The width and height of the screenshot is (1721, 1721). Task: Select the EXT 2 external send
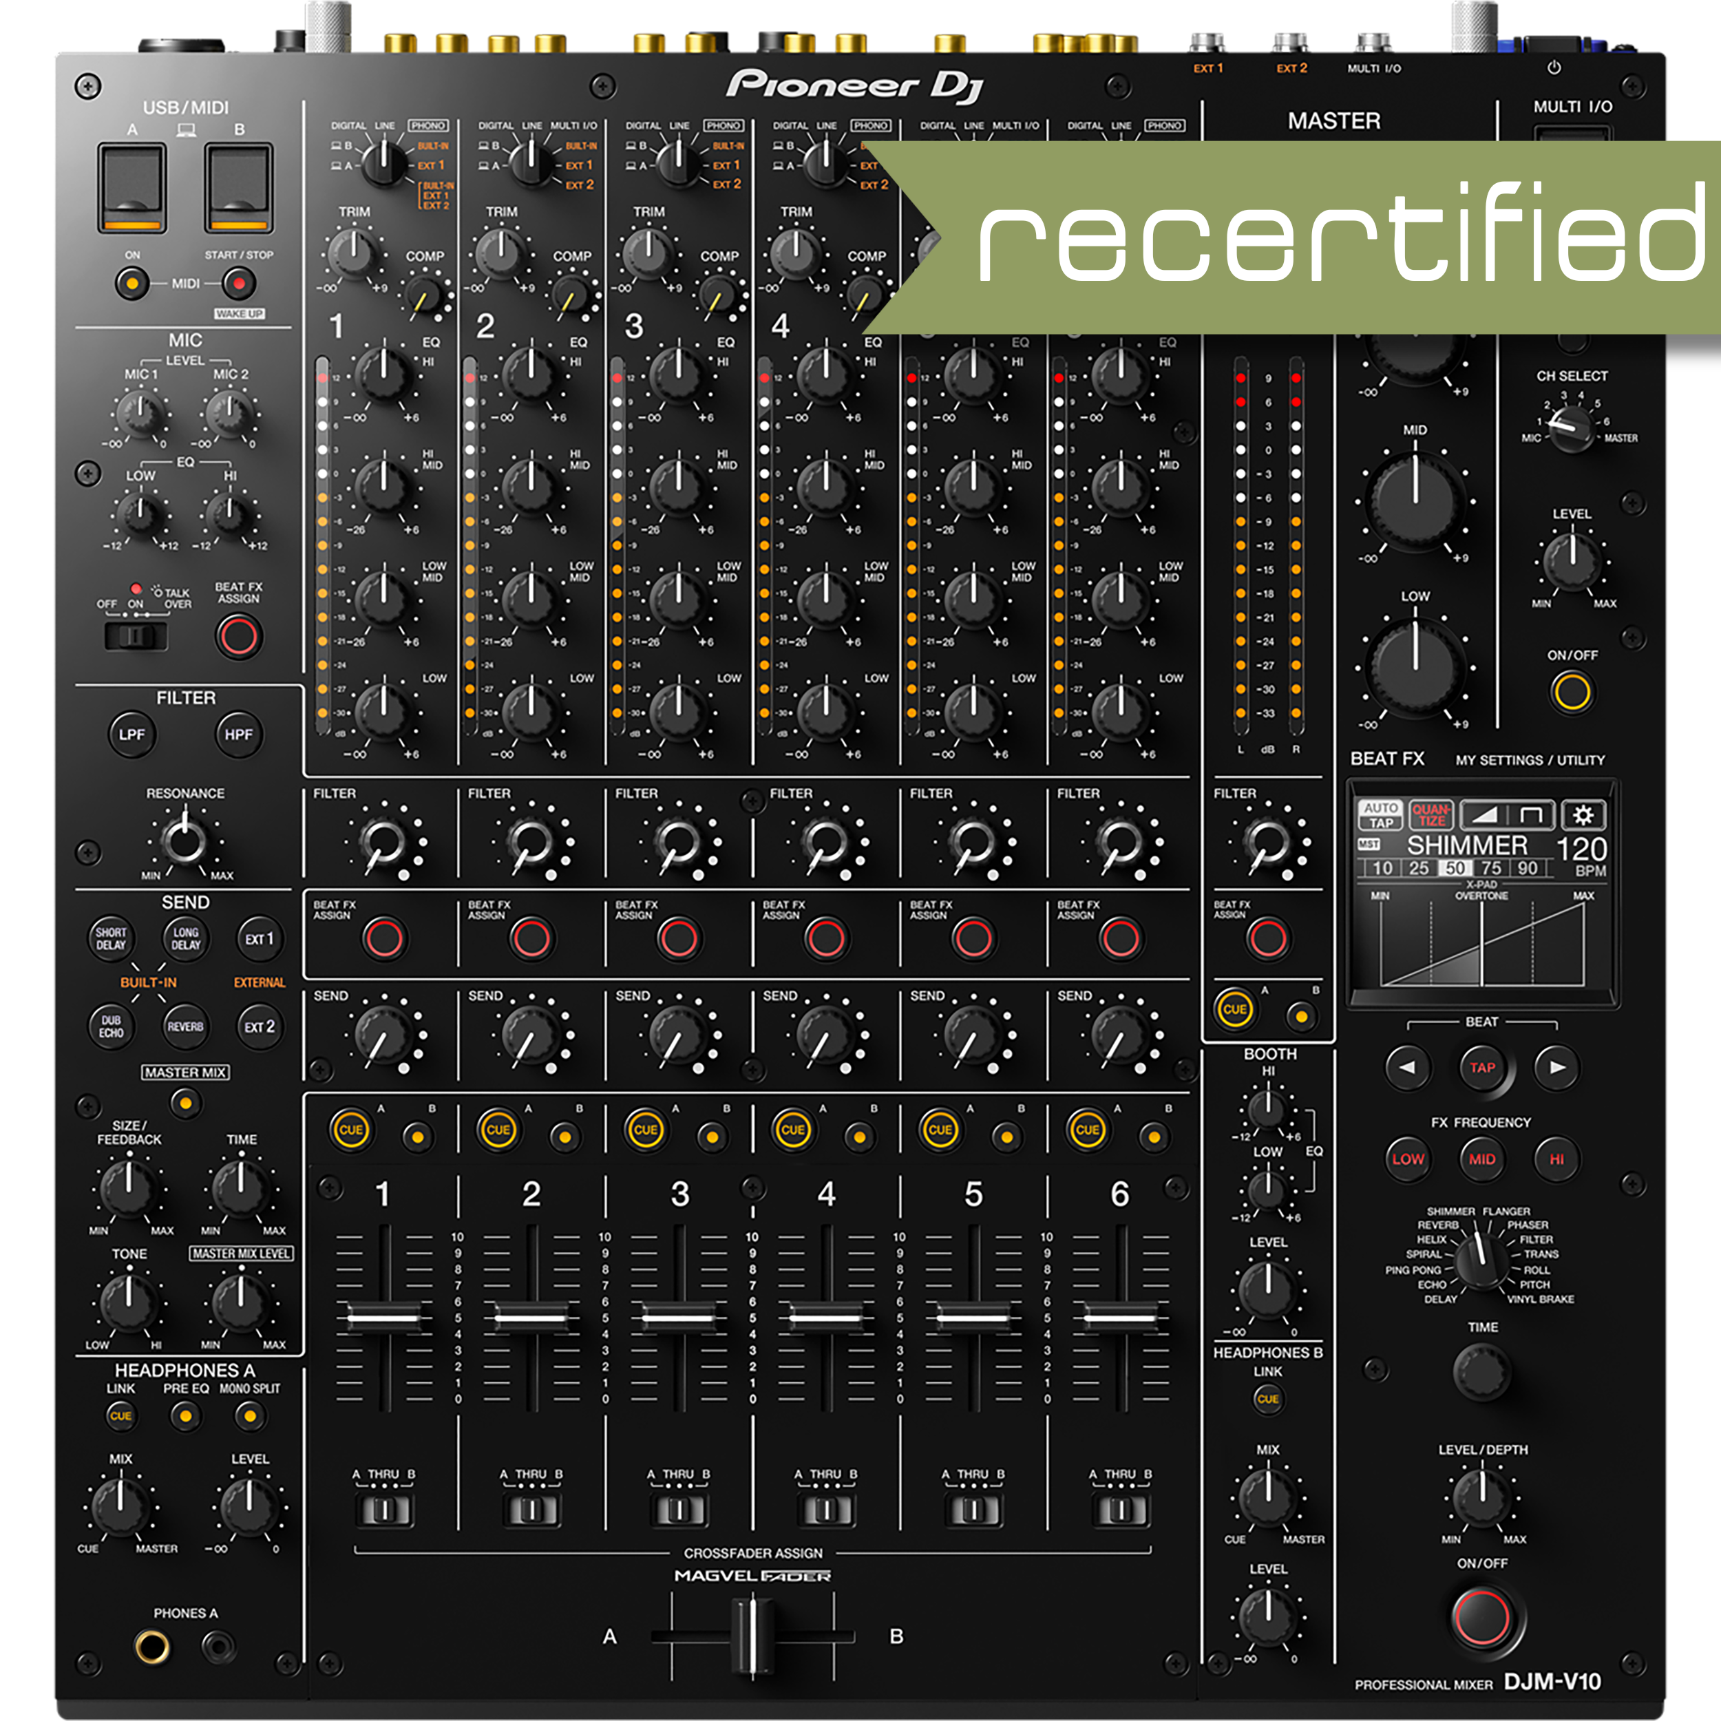tap(260, 1026)
